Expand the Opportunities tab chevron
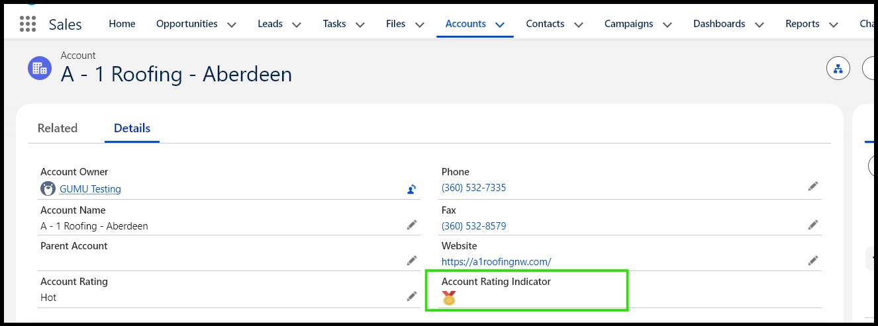This screenshot has width=878, height=326. (232, 24)
